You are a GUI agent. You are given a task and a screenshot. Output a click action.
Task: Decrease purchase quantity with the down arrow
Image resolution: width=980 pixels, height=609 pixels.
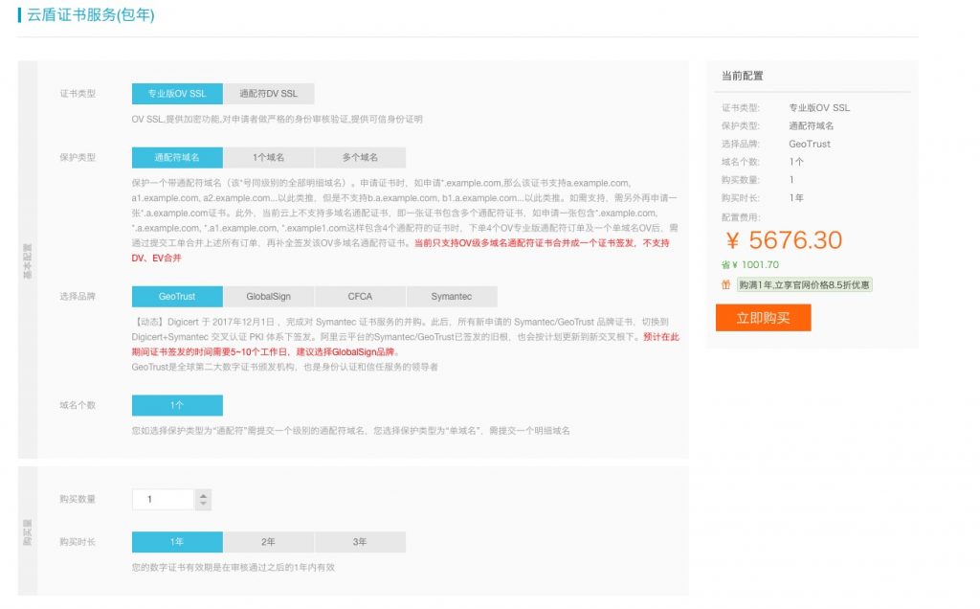[203, 505]
